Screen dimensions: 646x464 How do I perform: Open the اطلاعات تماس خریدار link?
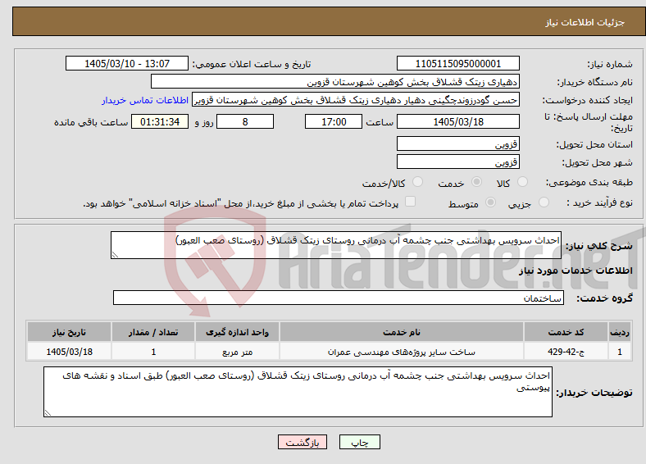click(145, 100)
